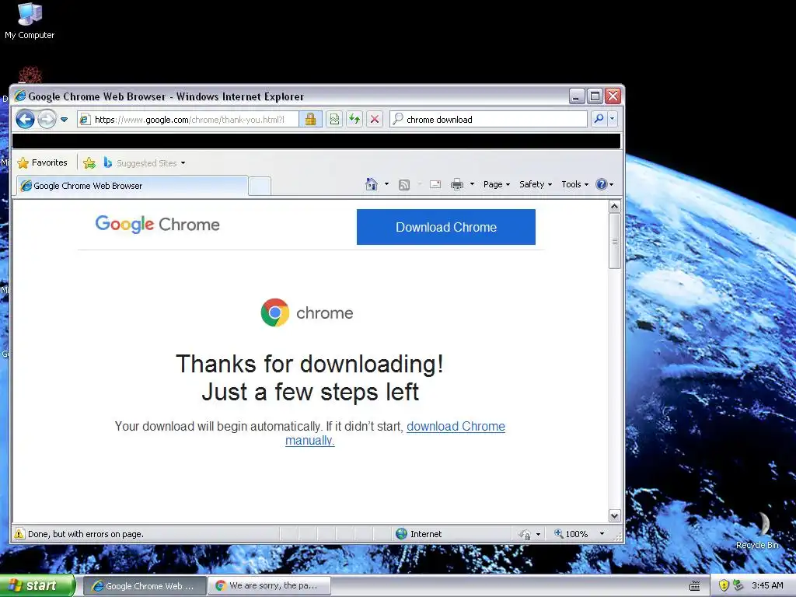Click the vertical scrollbar down arrow
The height and width of the screenshot is (597, 796).
point(614,516)
